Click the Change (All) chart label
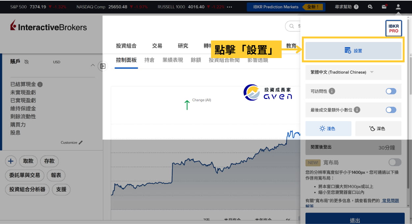Screen dimensions: 412x224 [x=202, y=100]
